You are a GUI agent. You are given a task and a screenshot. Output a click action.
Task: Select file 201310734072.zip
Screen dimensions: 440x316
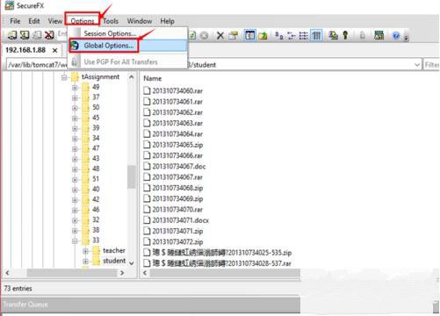(177, 242)
